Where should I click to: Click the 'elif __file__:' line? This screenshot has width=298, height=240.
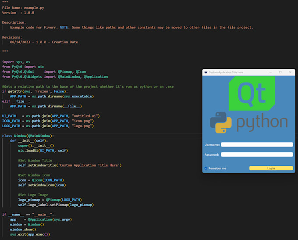(16, 101)
